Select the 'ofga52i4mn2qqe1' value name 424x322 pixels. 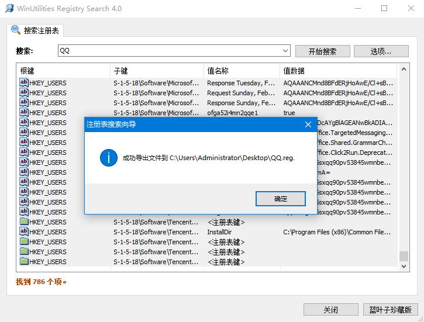[233, 113]
